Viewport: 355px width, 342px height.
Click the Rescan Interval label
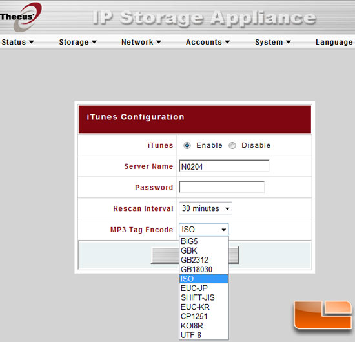143,208
